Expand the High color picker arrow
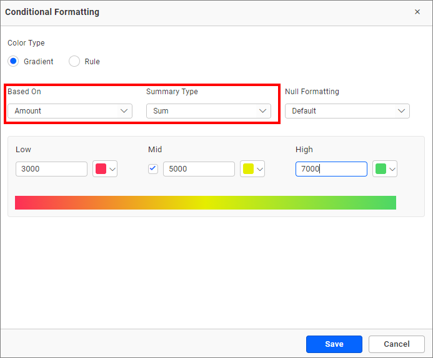433x358 pixels. [392, 169]
